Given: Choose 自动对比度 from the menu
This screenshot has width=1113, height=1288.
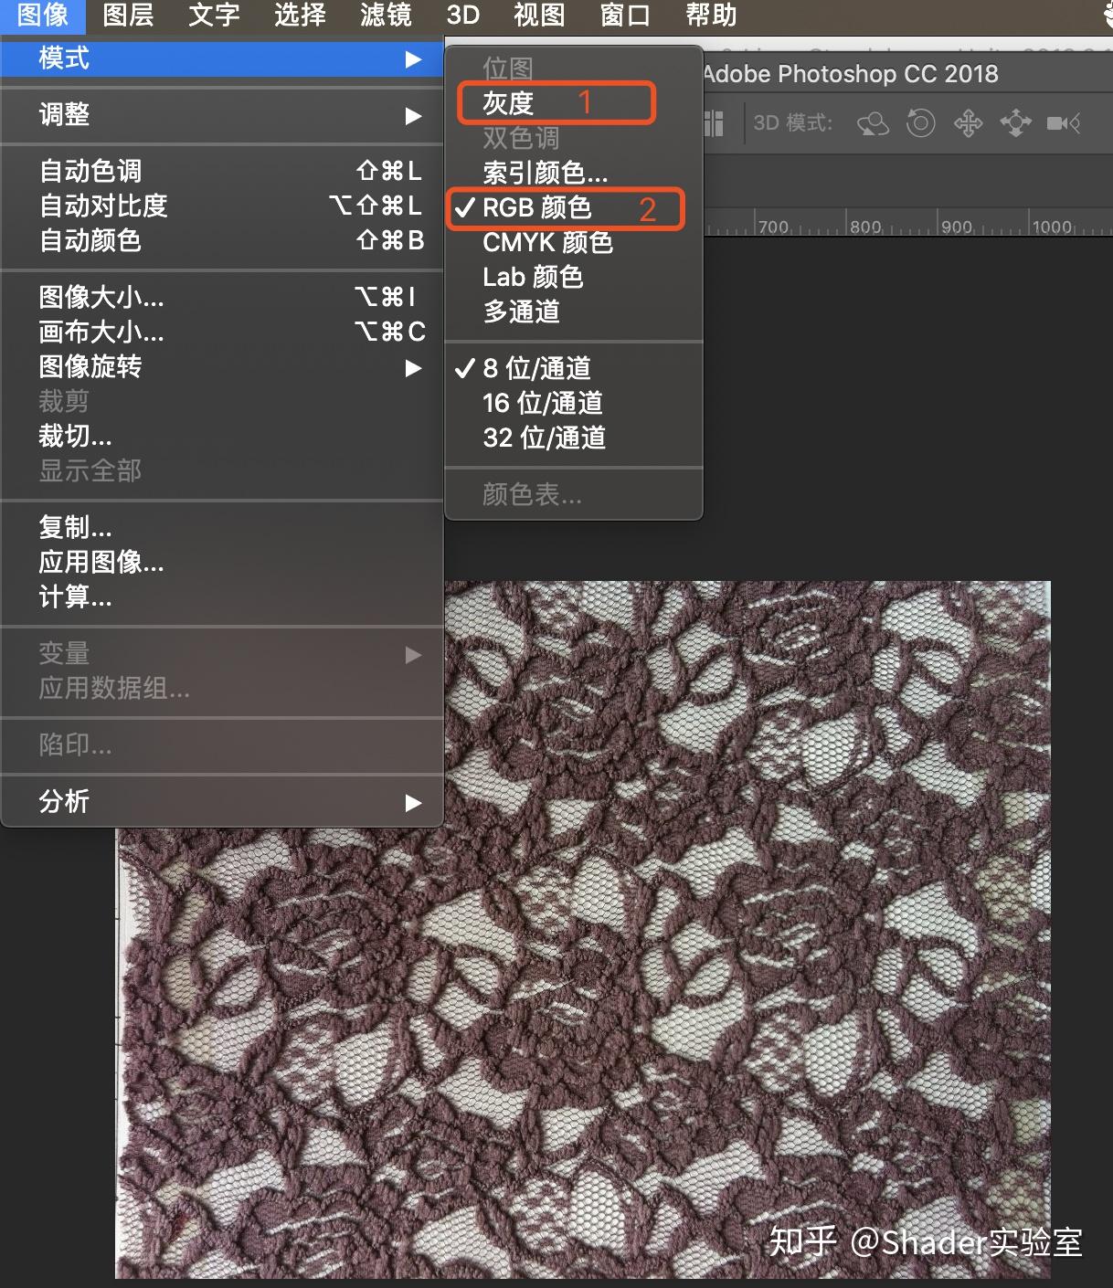Looking at the screenshot, I should [x=222, y=206].
